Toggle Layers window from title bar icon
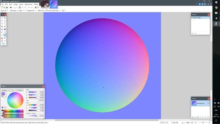 202,4
